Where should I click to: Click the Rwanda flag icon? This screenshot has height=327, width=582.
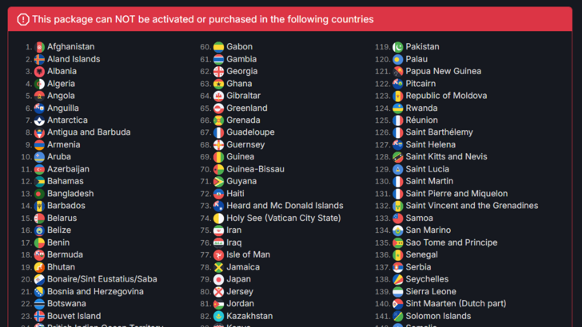pos(397,108)
